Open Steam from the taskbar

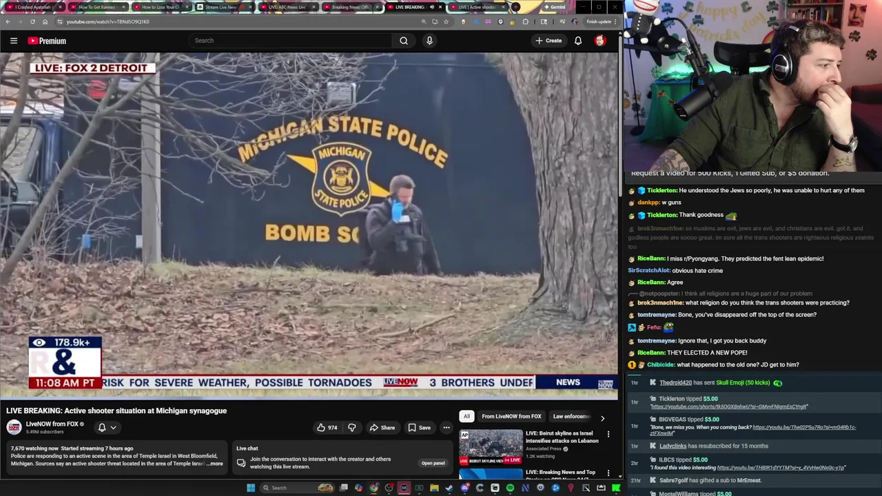click(x=449, y=488)
